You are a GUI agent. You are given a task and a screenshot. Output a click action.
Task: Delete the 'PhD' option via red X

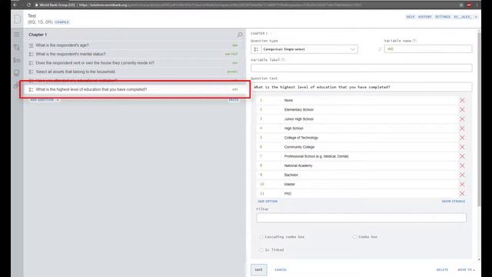[462, 193]
